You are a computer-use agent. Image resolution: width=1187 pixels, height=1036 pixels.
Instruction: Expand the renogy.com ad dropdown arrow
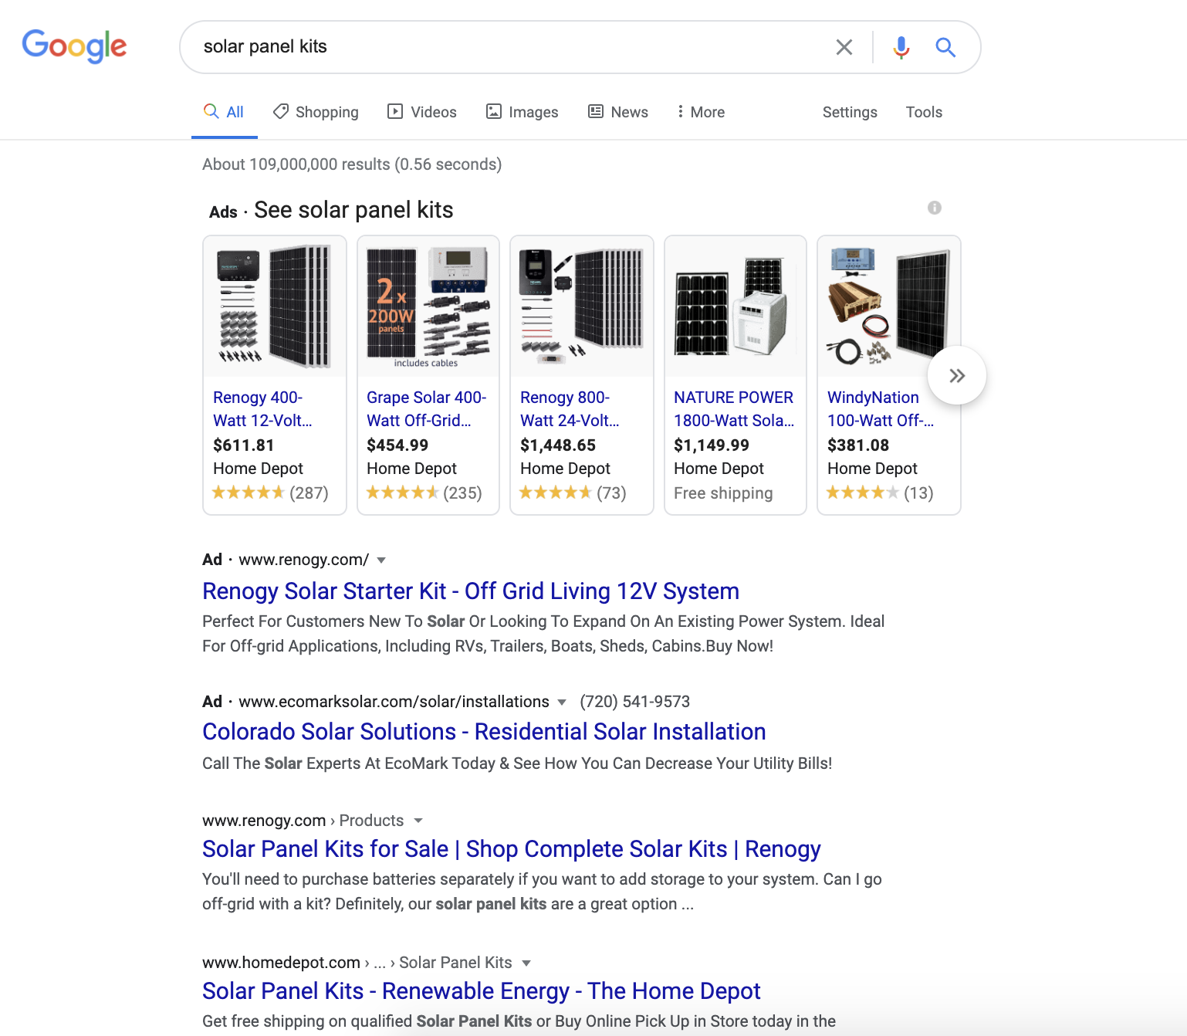pos(381,560)
